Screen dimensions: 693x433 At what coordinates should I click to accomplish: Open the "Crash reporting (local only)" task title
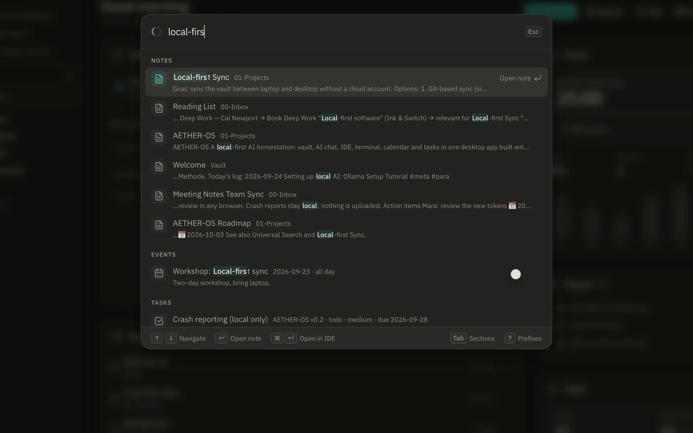click(x=220, y=319)
